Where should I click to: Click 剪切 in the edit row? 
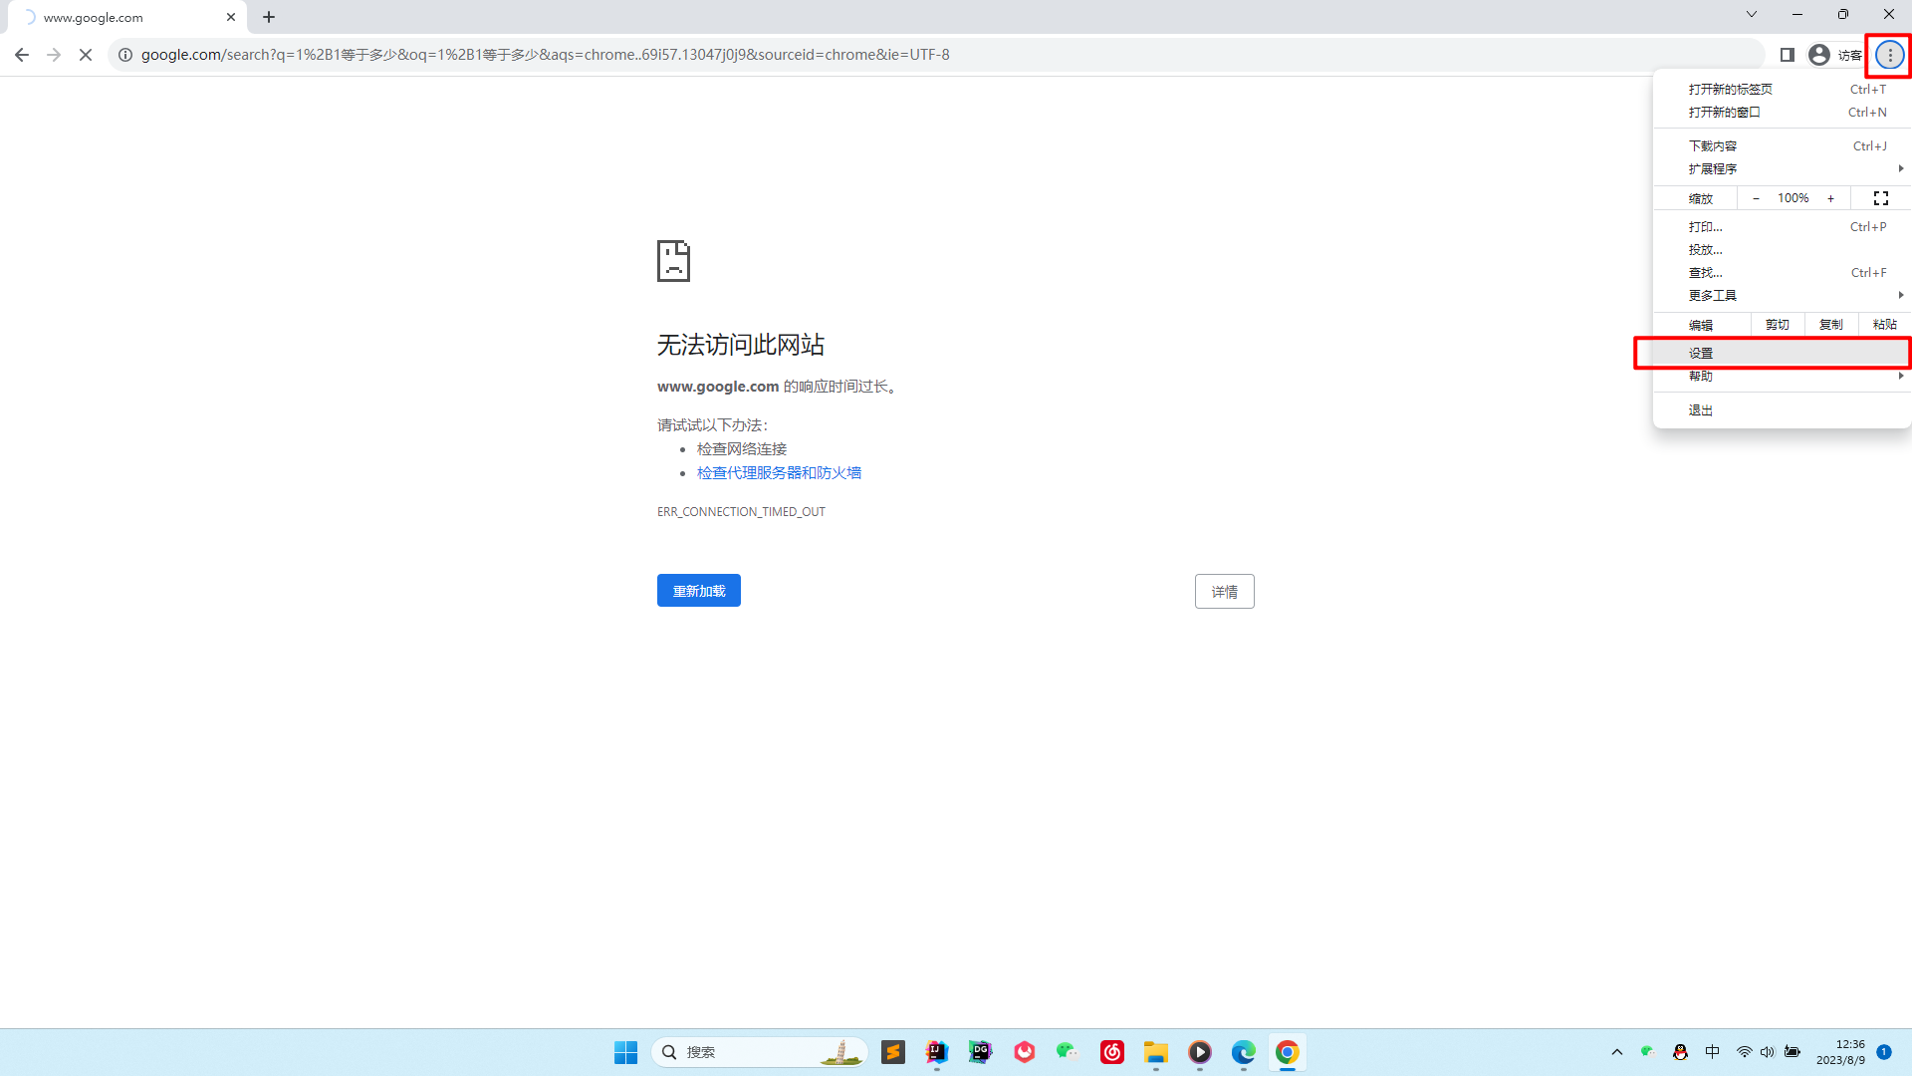[1778, 325]
